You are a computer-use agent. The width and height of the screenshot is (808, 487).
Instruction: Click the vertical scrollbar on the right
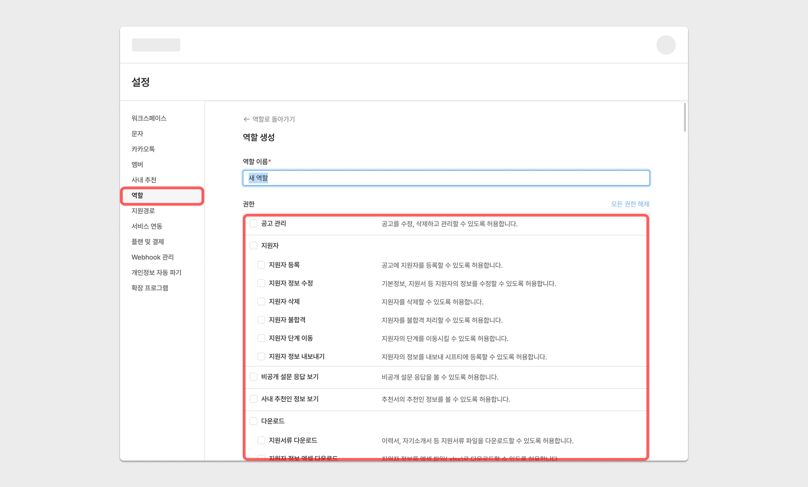click(x=685, y=118)
